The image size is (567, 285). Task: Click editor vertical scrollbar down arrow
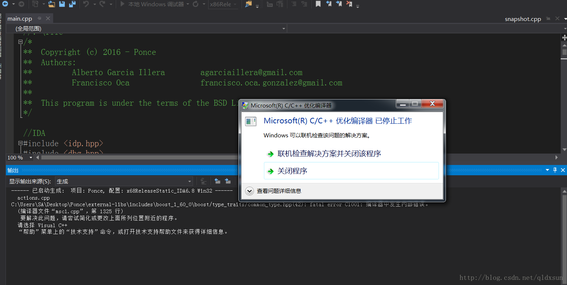pyautogui.click(x=564, y=149)
